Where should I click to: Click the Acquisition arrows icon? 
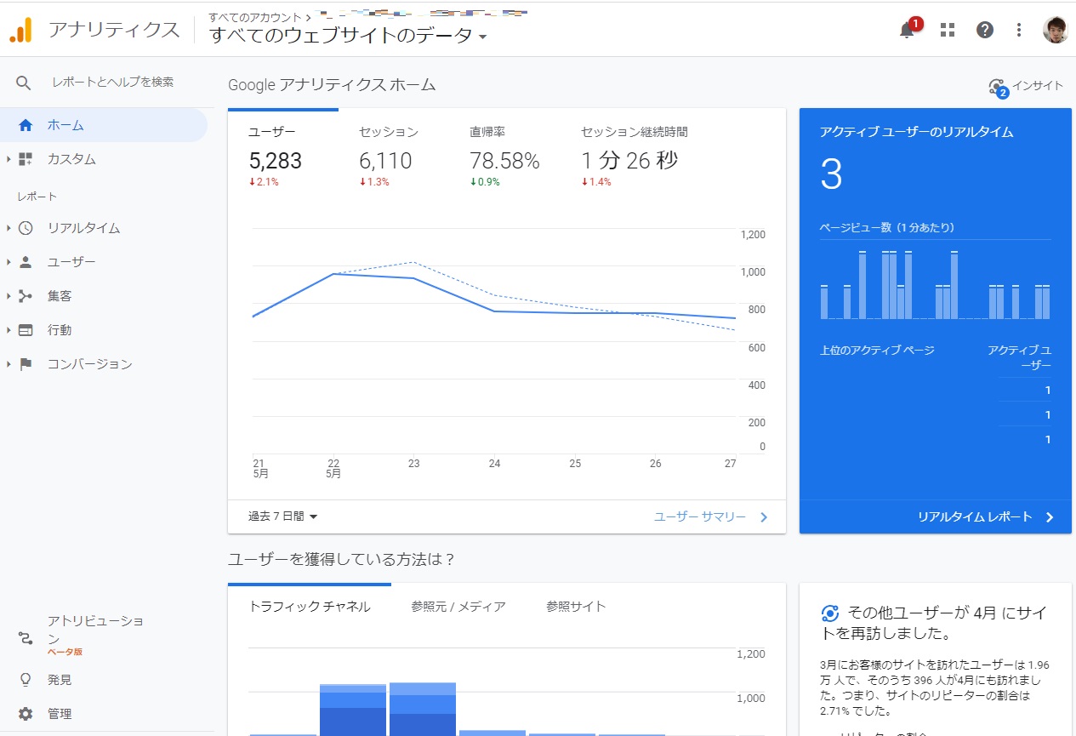26,296
